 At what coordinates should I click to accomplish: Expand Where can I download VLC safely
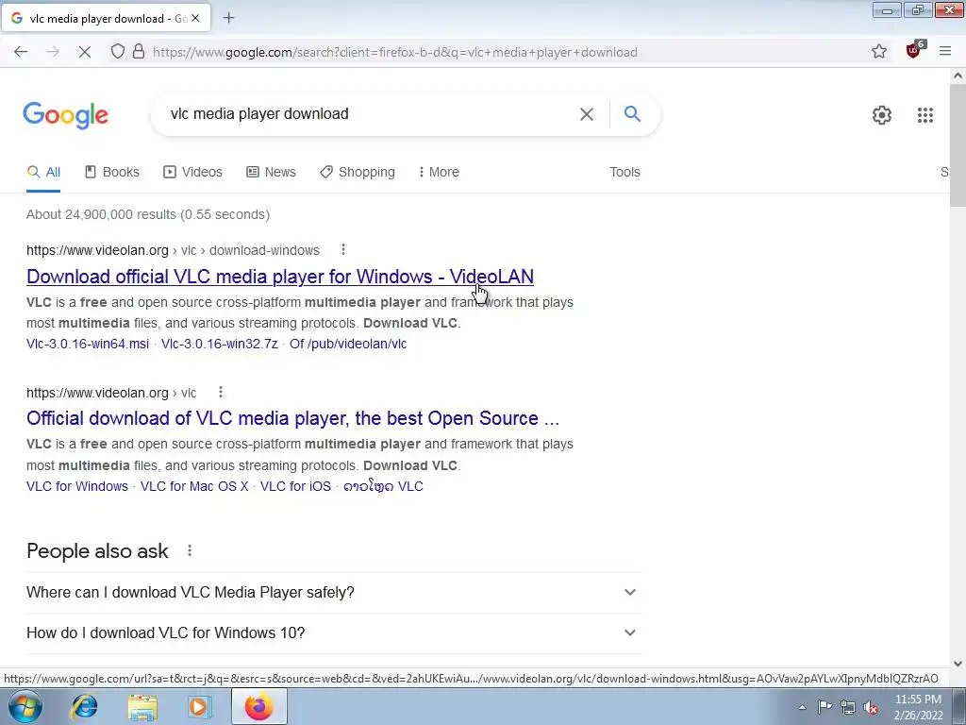pos(333,593)
